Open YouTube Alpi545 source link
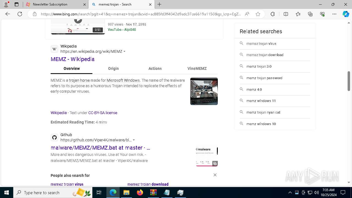Screen dimensions: 352x198 point(122,29)
